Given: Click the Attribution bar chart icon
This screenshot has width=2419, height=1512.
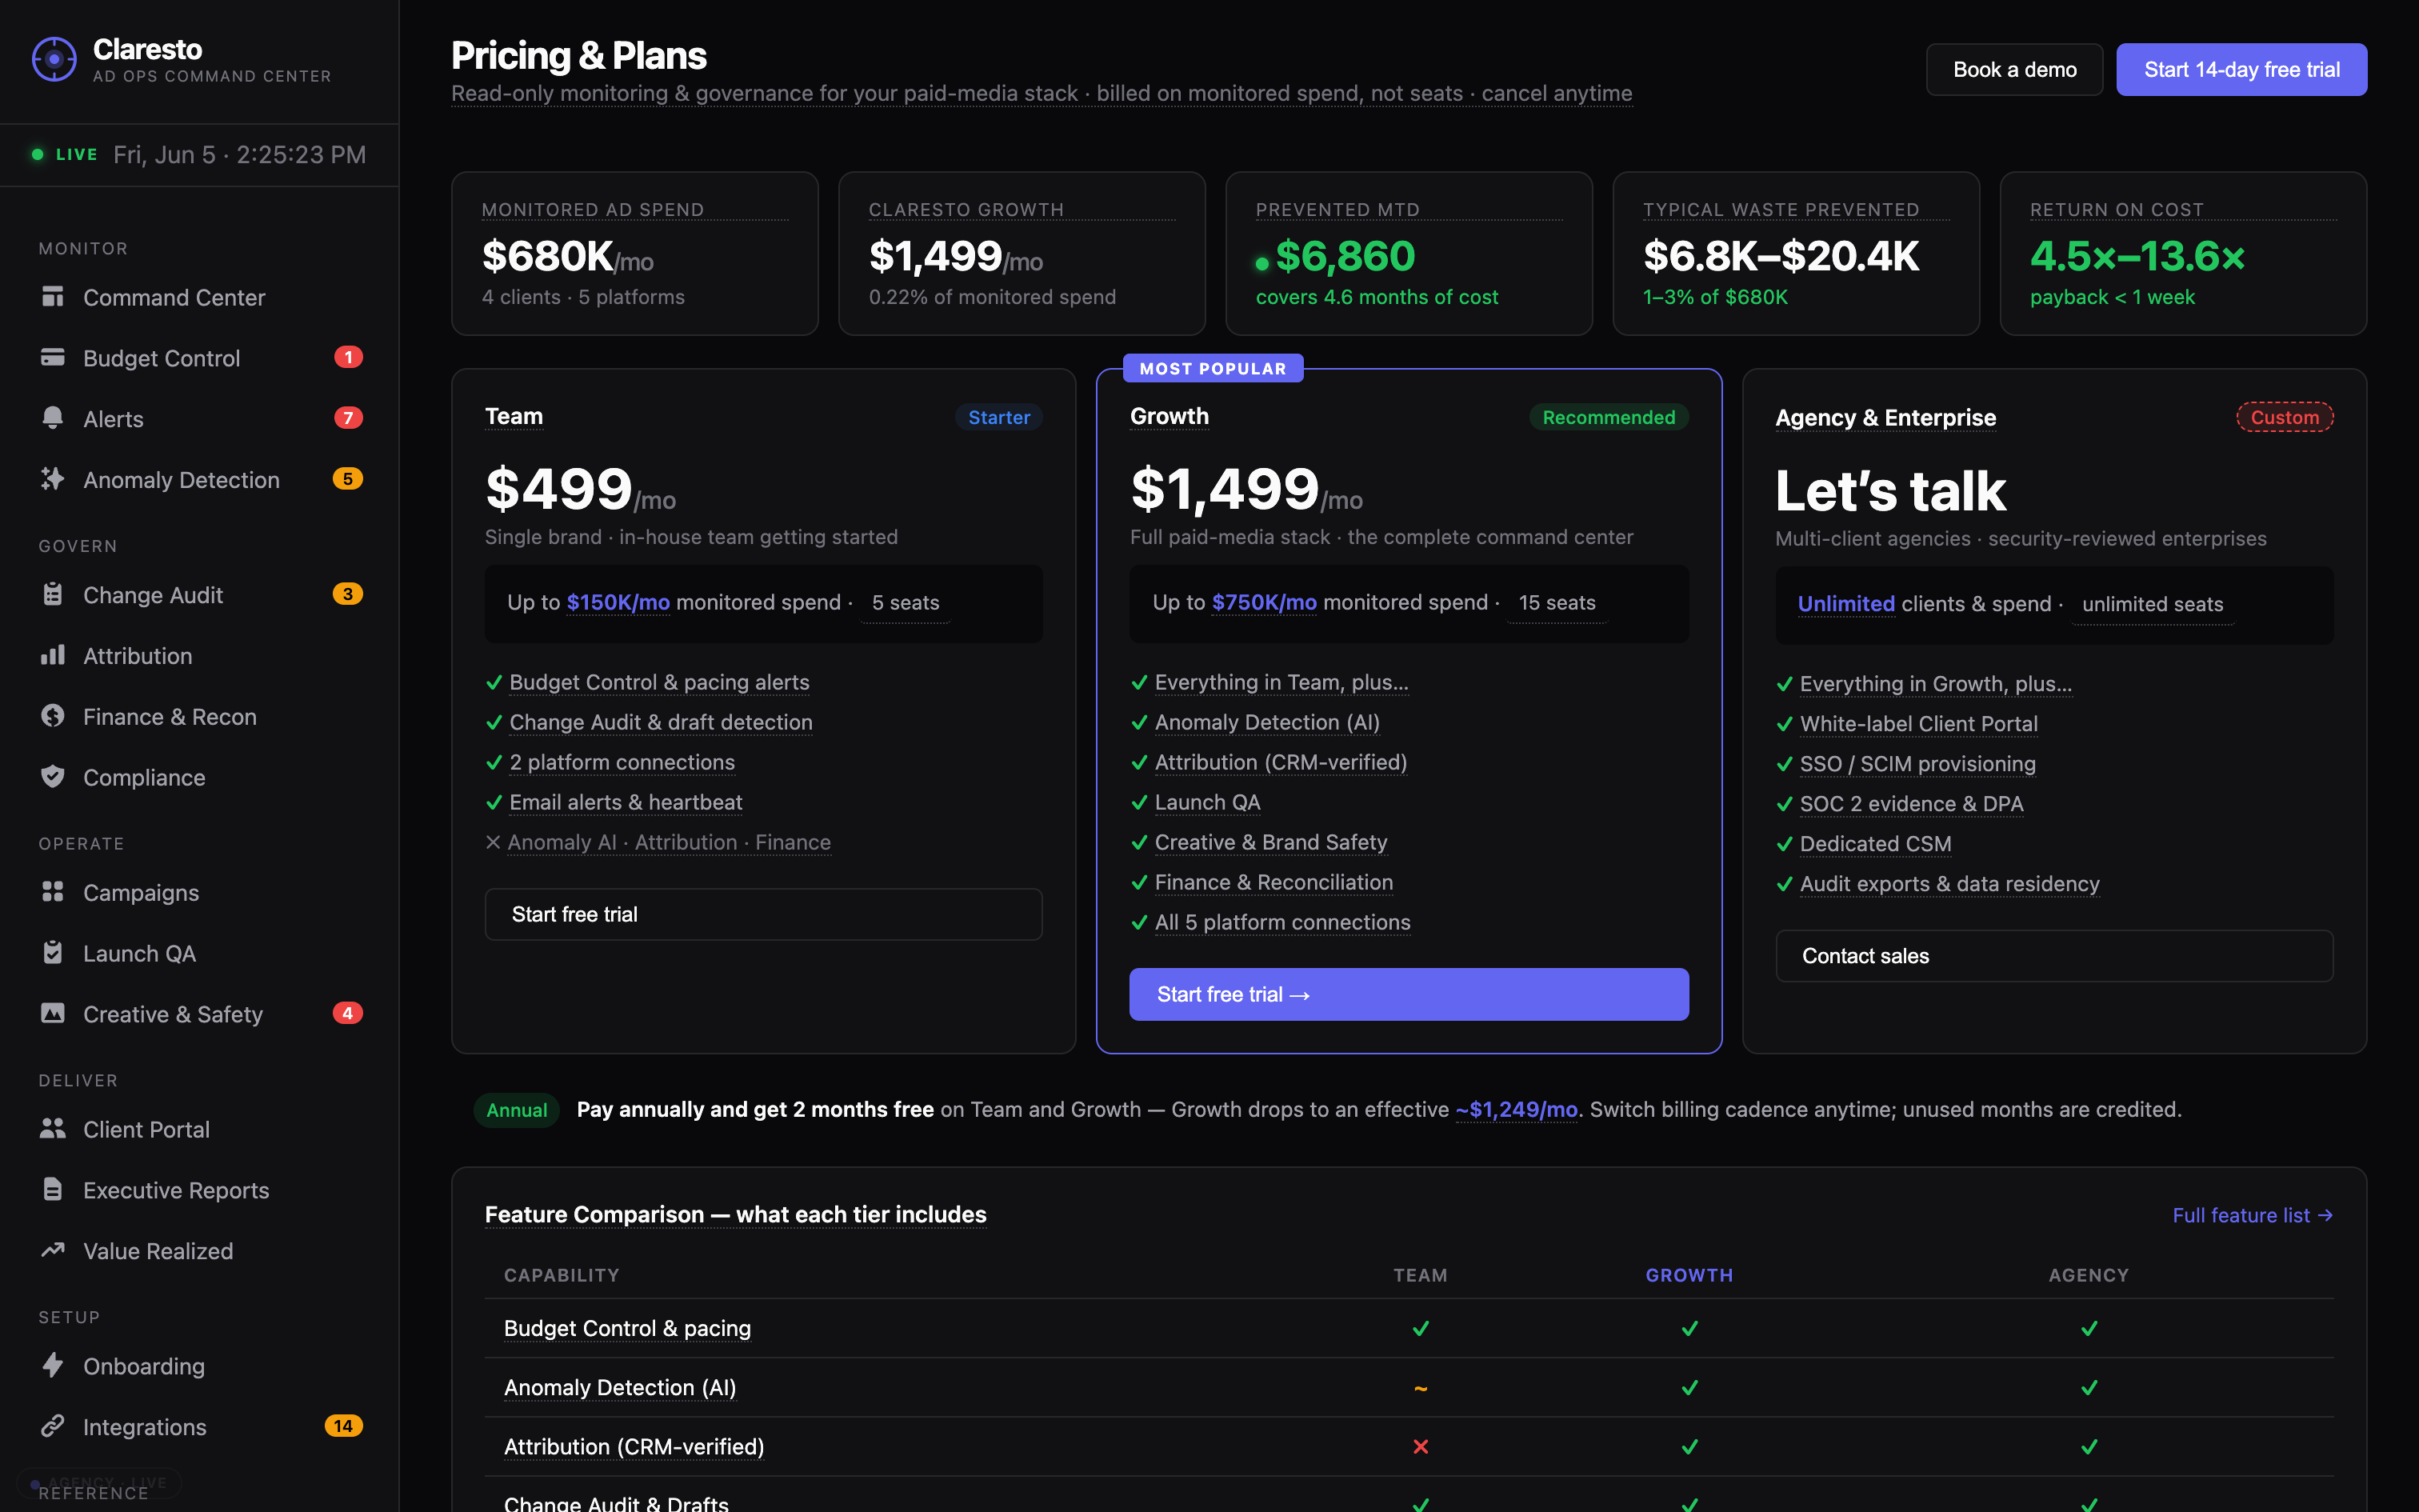Looking at the screenshot, I should click(53, 655).
